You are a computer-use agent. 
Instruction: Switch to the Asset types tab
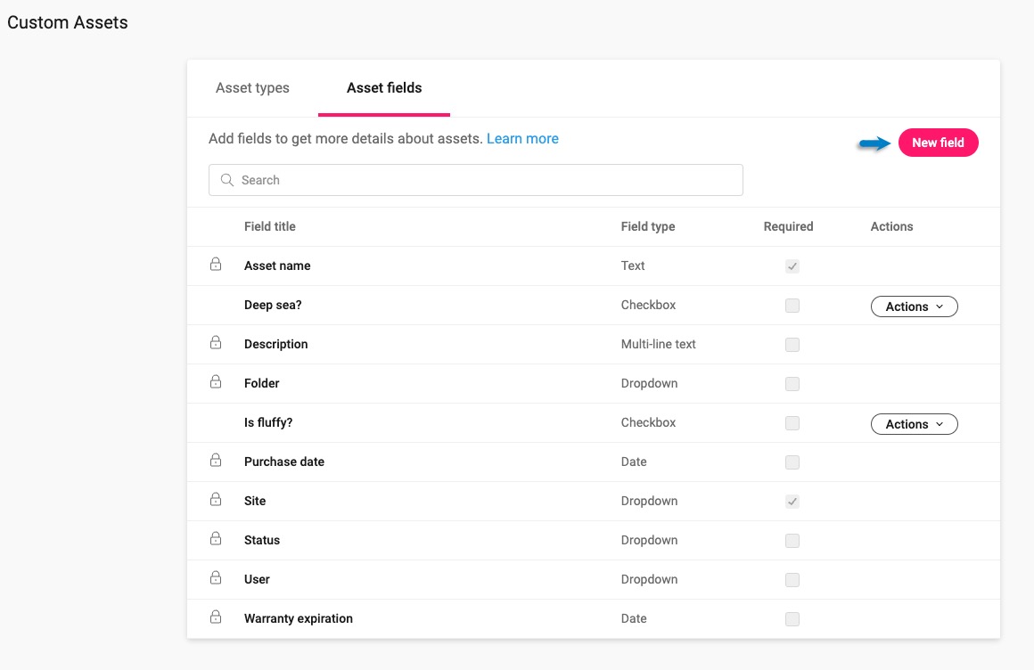pyautogui.click(x=252, y=87)
